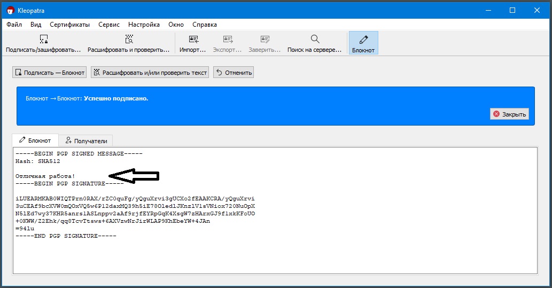
Task: Click the BEGIN PGP SIGNATURE line
Action: click(x=69, y=184)
